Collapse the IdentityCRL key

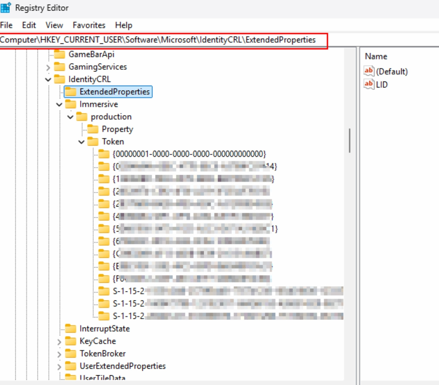click(48, 80)
